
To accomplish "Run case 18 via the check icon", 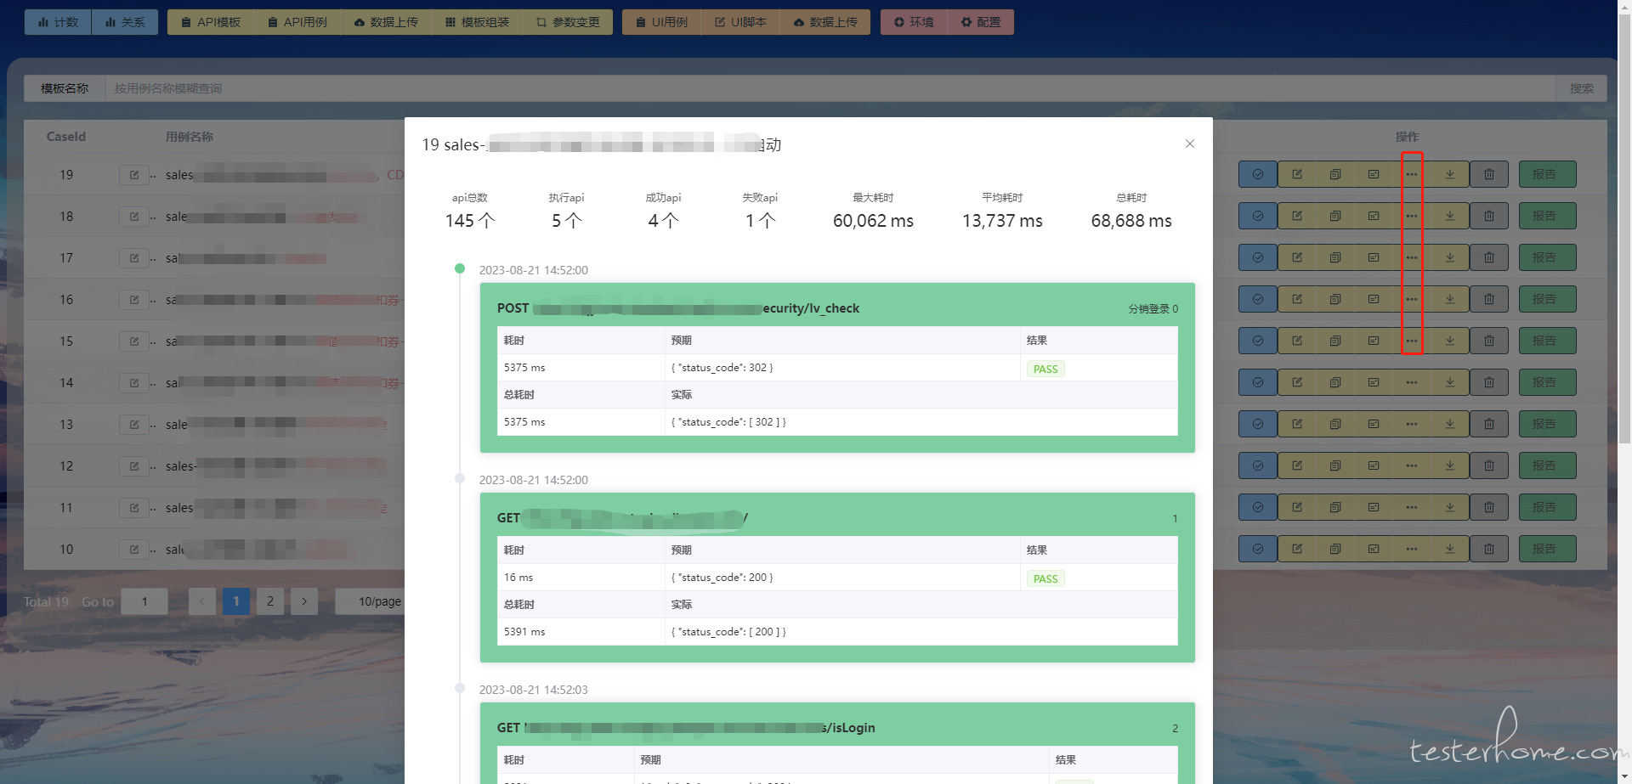I will click(1258, 216).
